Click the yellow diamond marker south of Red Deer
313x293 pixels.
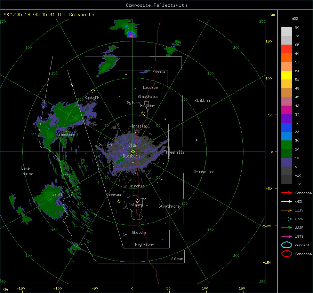pyautogui.click(x=143, y=113)
